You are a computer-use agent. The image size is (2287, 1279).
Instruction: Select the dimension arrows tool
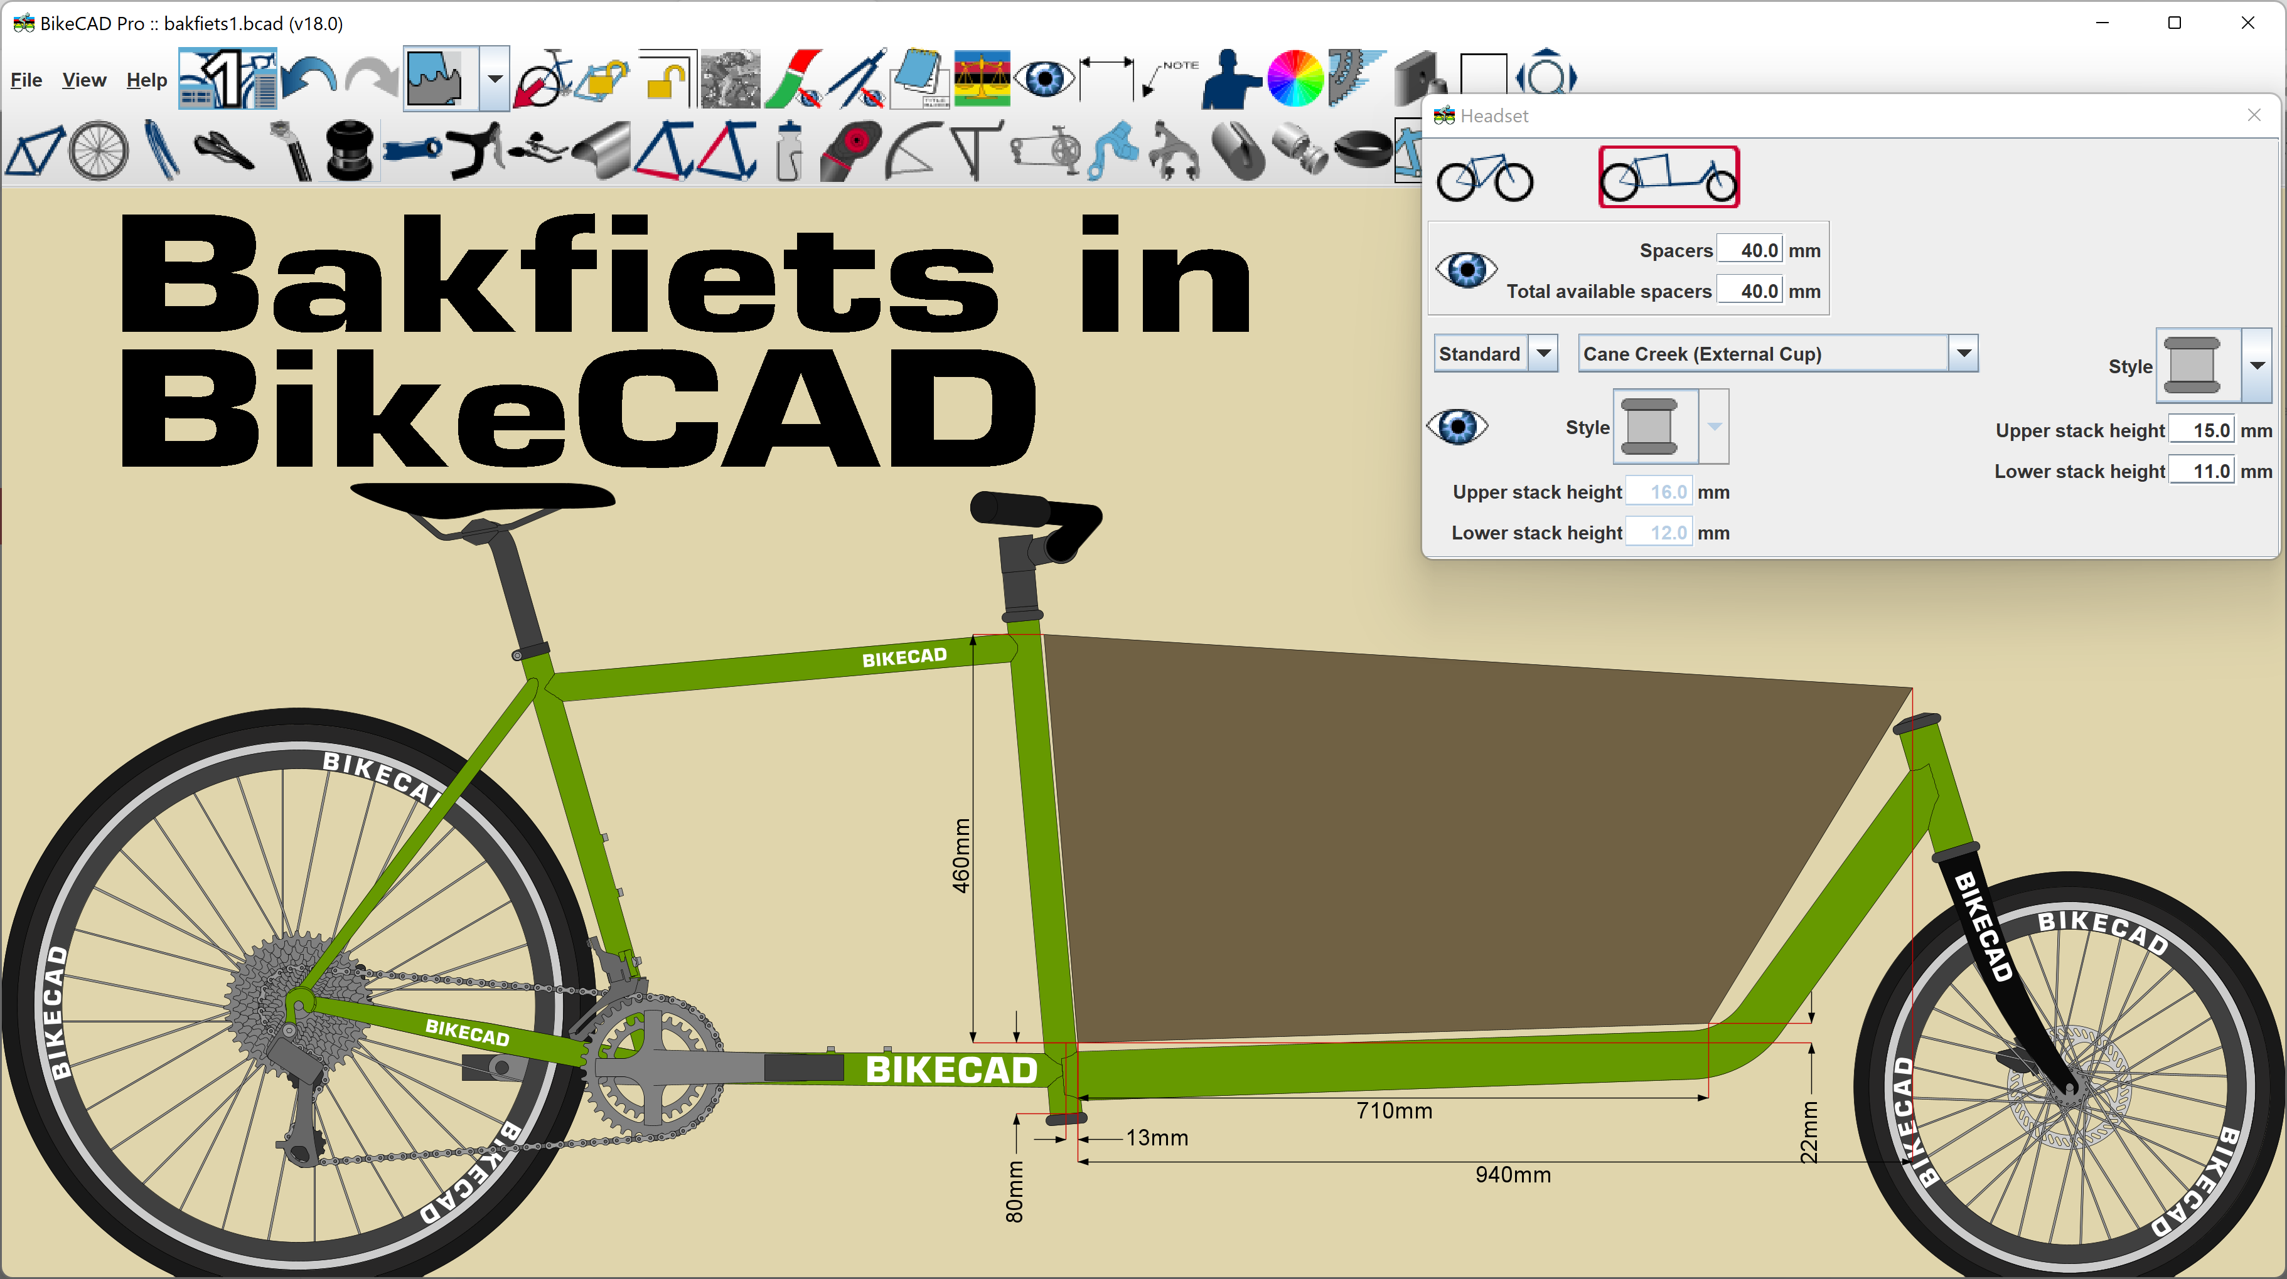click(1106, 78)
